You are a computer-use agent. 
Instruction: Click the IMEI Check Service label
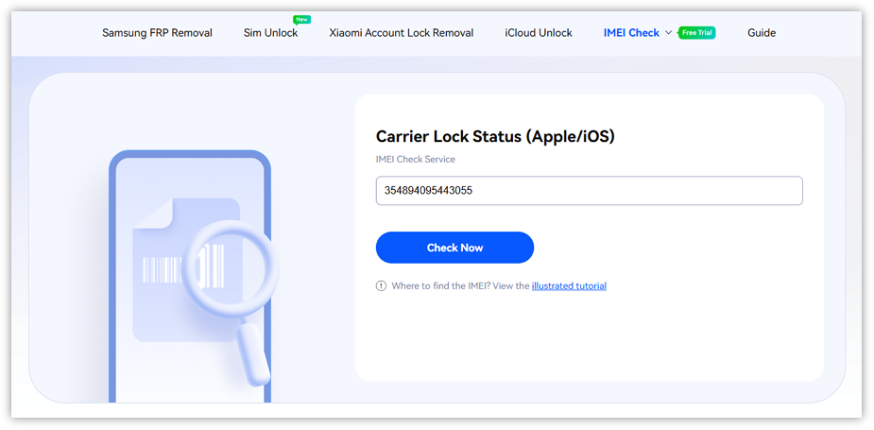[416, 160]
